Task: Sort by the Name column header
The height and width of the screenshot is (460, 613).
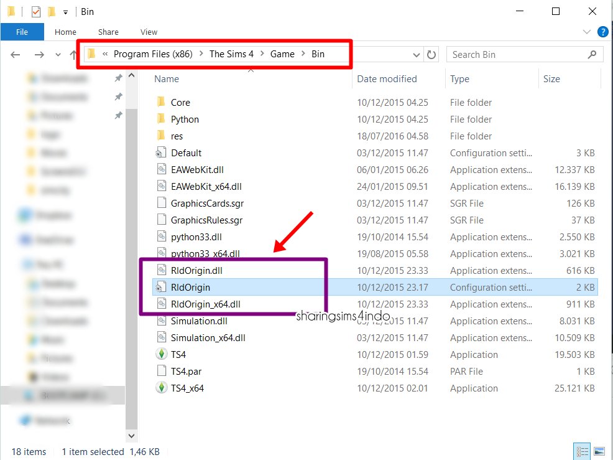Action: (x=167, y=79)
